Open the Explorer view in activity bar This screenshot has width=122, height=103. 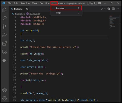[x=4, y=10]
